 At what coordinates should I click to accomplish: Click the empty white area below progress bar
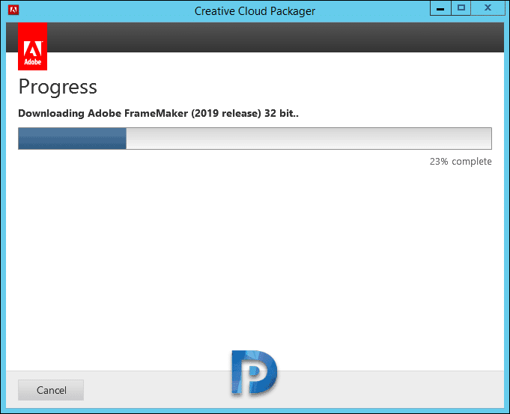[x=255, y=261]
